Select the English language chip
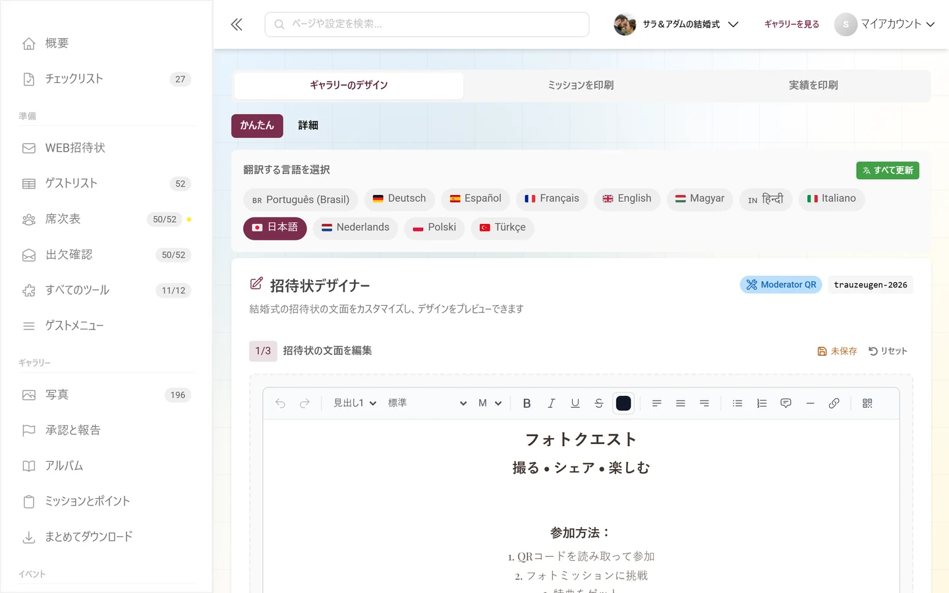The height and width of the screenshot is (593, 949). [x=627, y=199]
